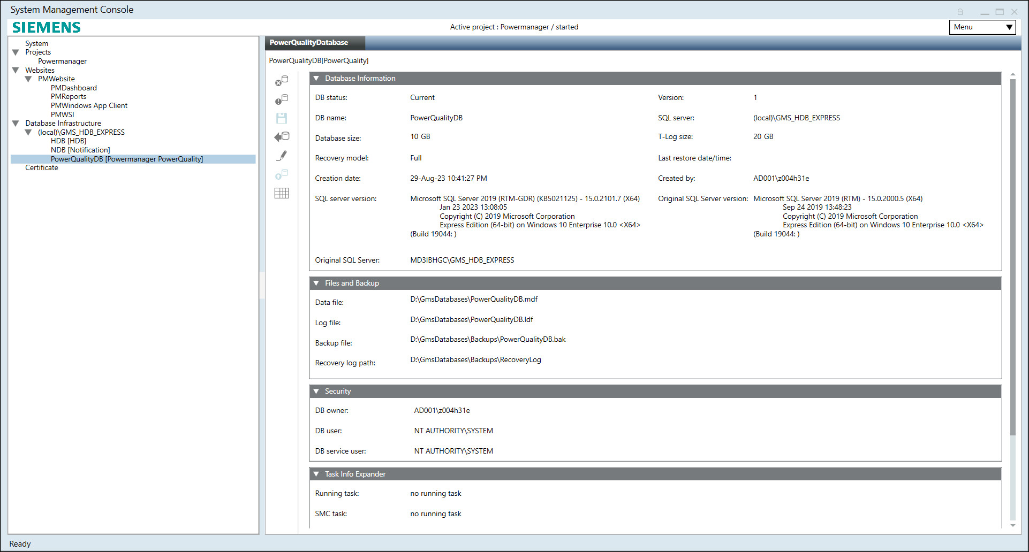Screen dimensions: 1029x552
Task: Select HDB [HDB] database node
Action: (69, 141)
